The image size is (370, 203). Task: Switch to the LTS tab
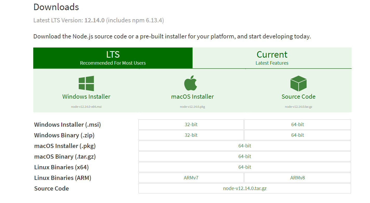(113, 58)
